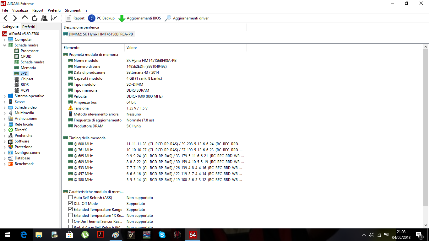Open the Preferiti menu in menu bar

pos(54,10)
